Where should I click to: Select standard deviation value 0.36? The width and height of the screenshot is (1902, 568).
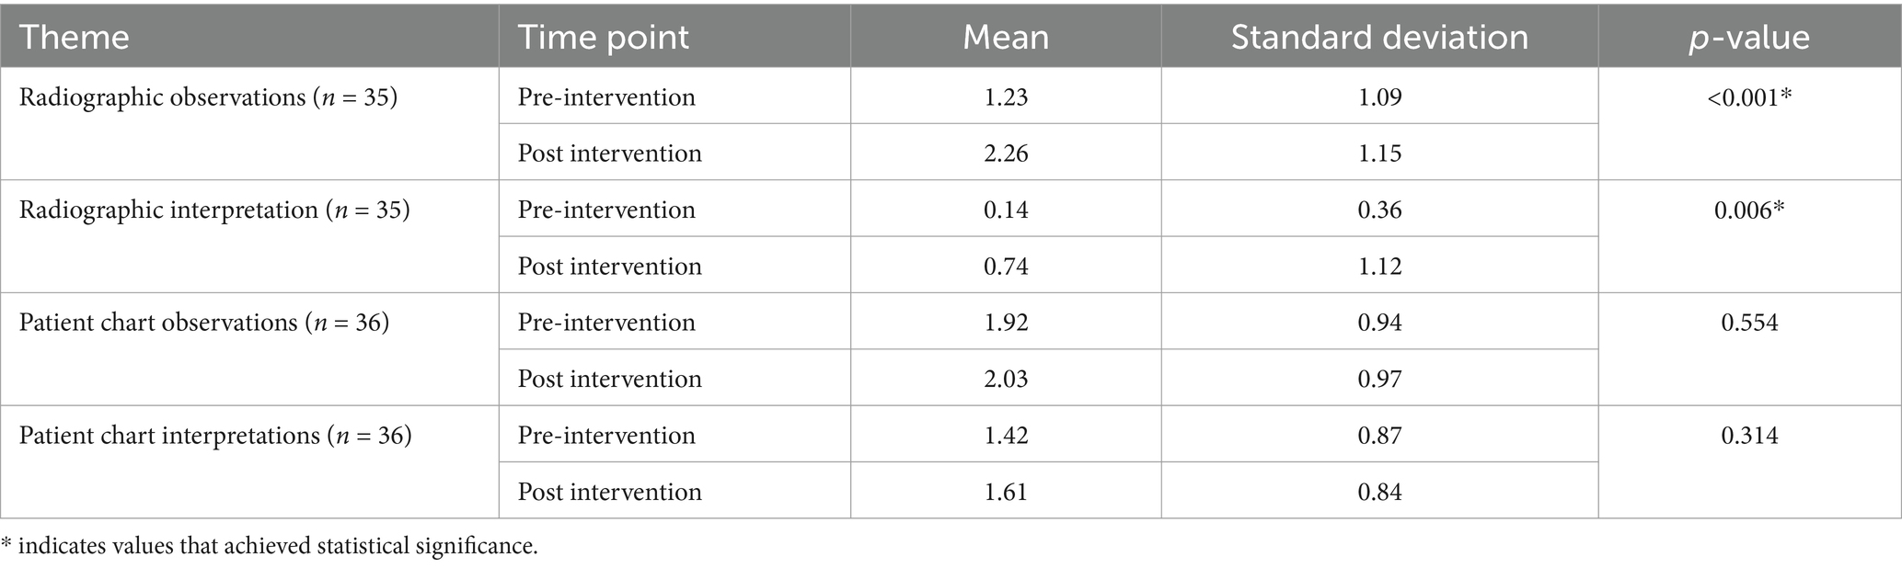tap(1379, 210)
